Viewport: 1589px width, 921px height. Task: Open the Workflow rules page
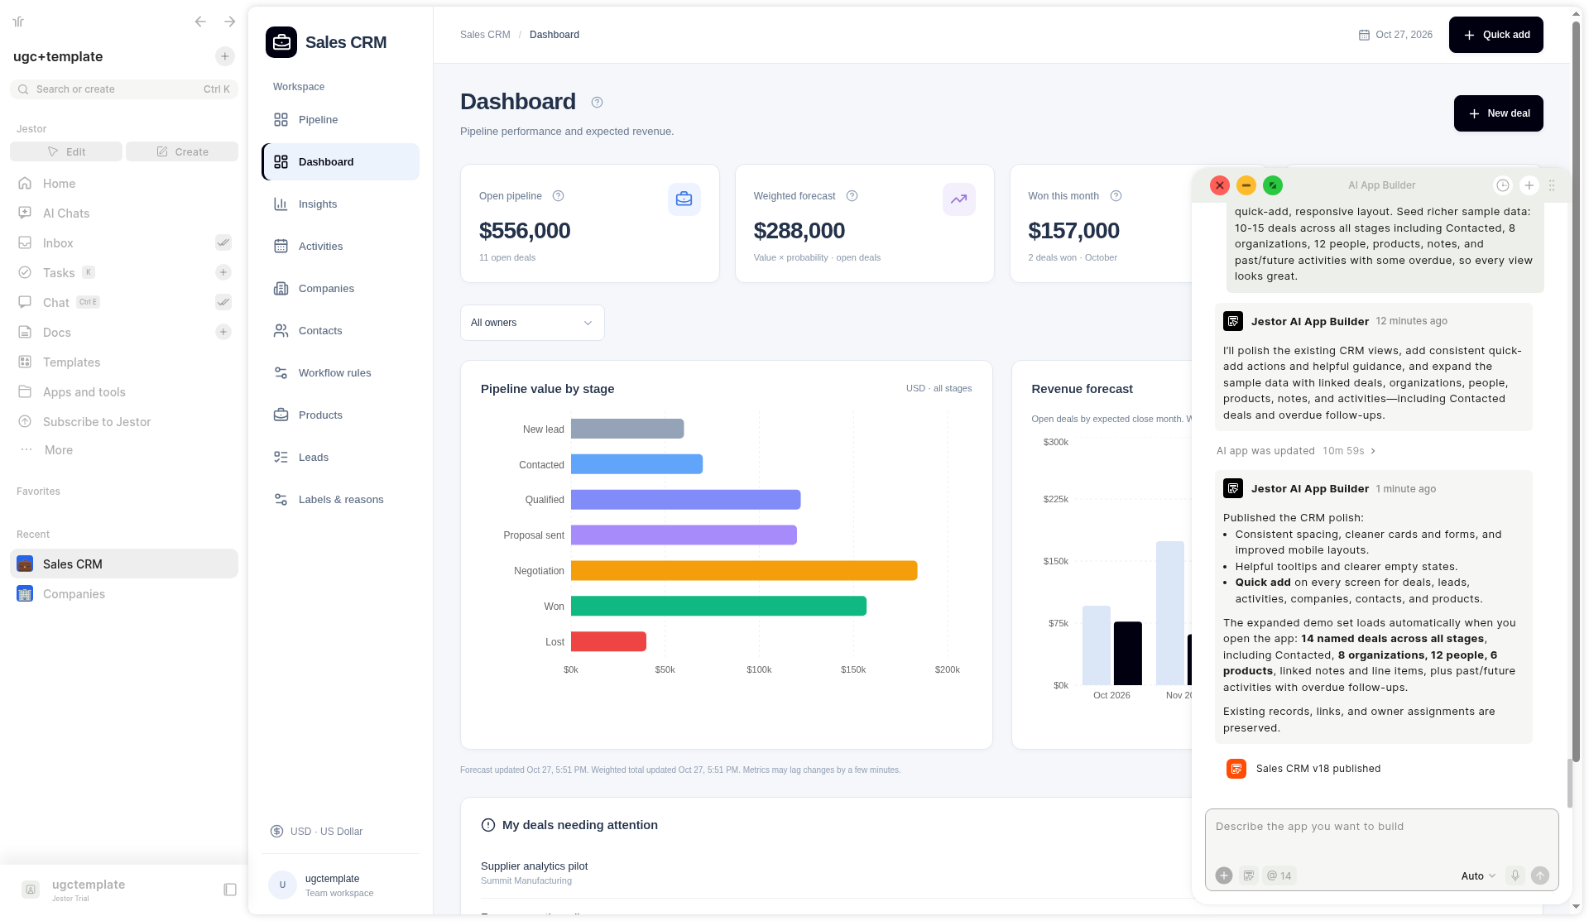[x=340, y=373]
